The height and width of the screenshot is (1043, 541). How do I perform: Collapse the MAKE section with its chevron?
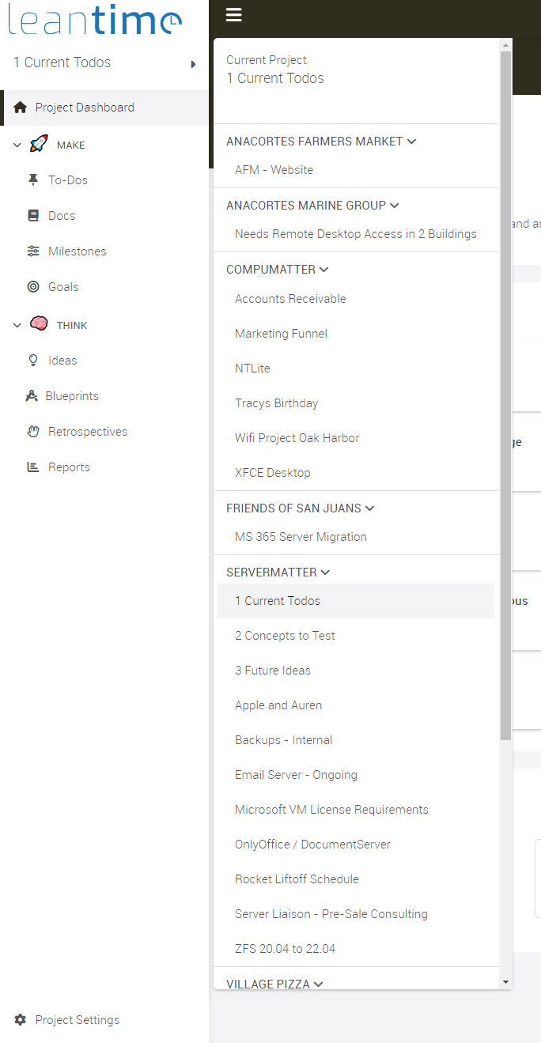[16, 144]
